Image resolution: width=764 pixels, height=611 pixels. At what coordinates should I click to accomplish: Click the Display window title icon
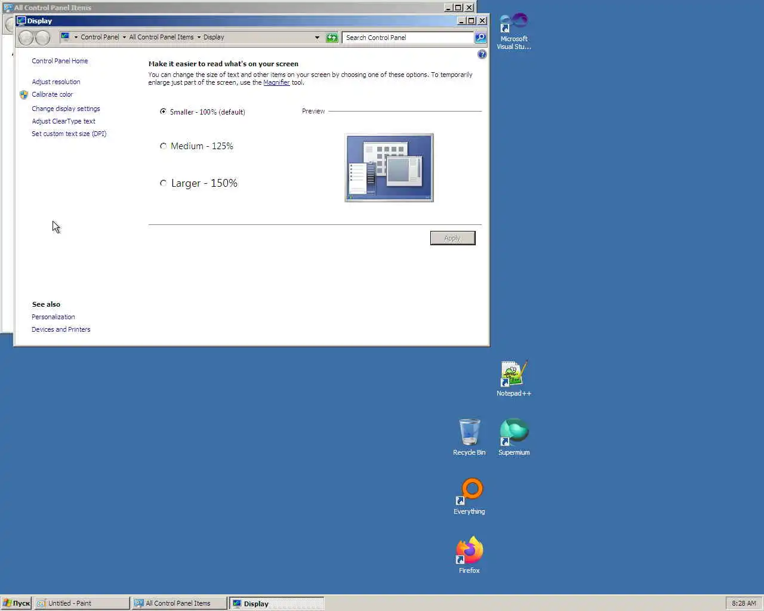[21, 20]
